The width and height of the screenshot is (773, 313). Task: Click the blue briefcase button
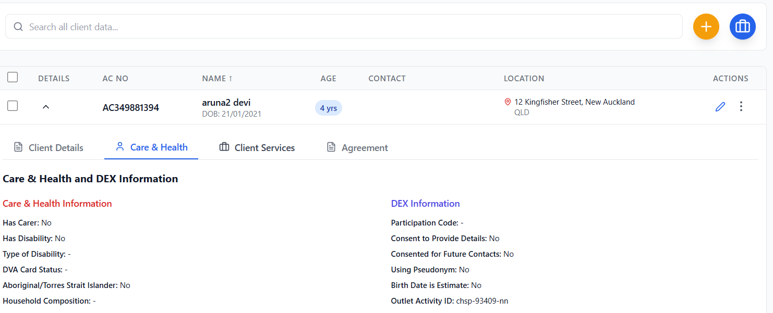click(742, 27)
